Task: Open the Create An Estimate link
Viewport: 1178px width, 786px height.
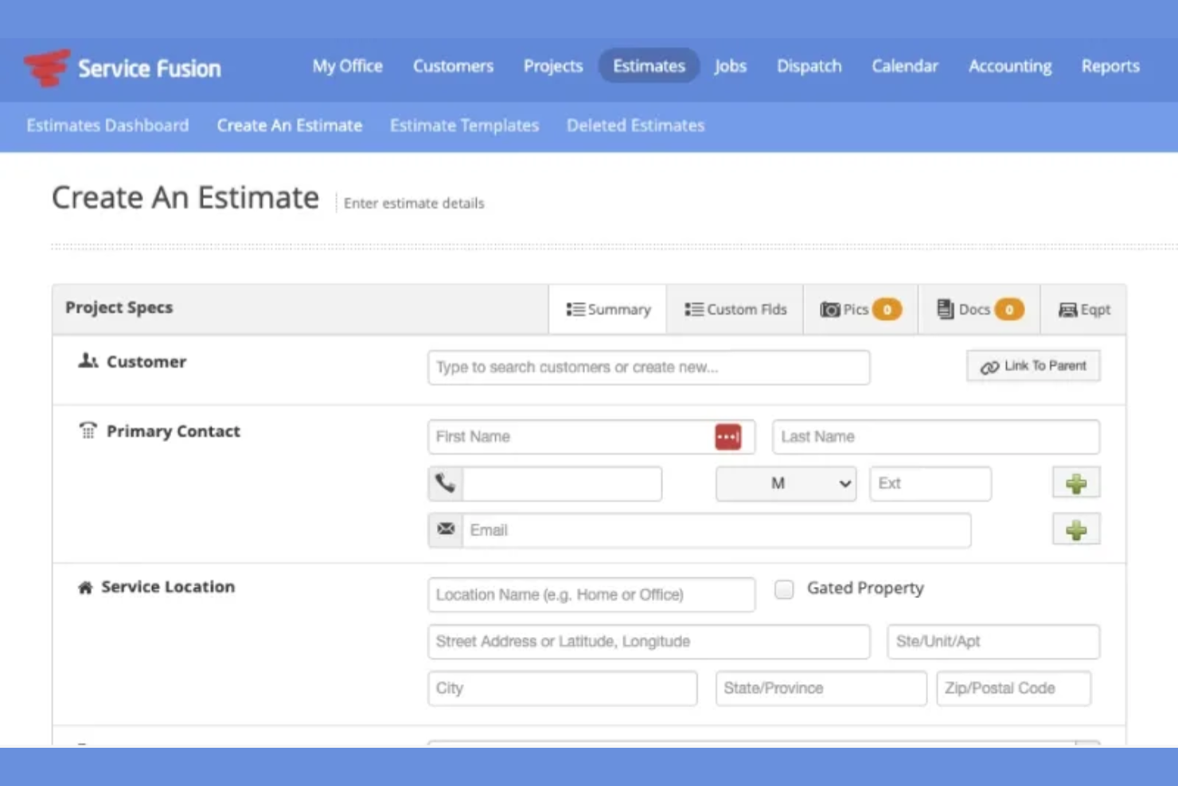Action: point(289,125)
